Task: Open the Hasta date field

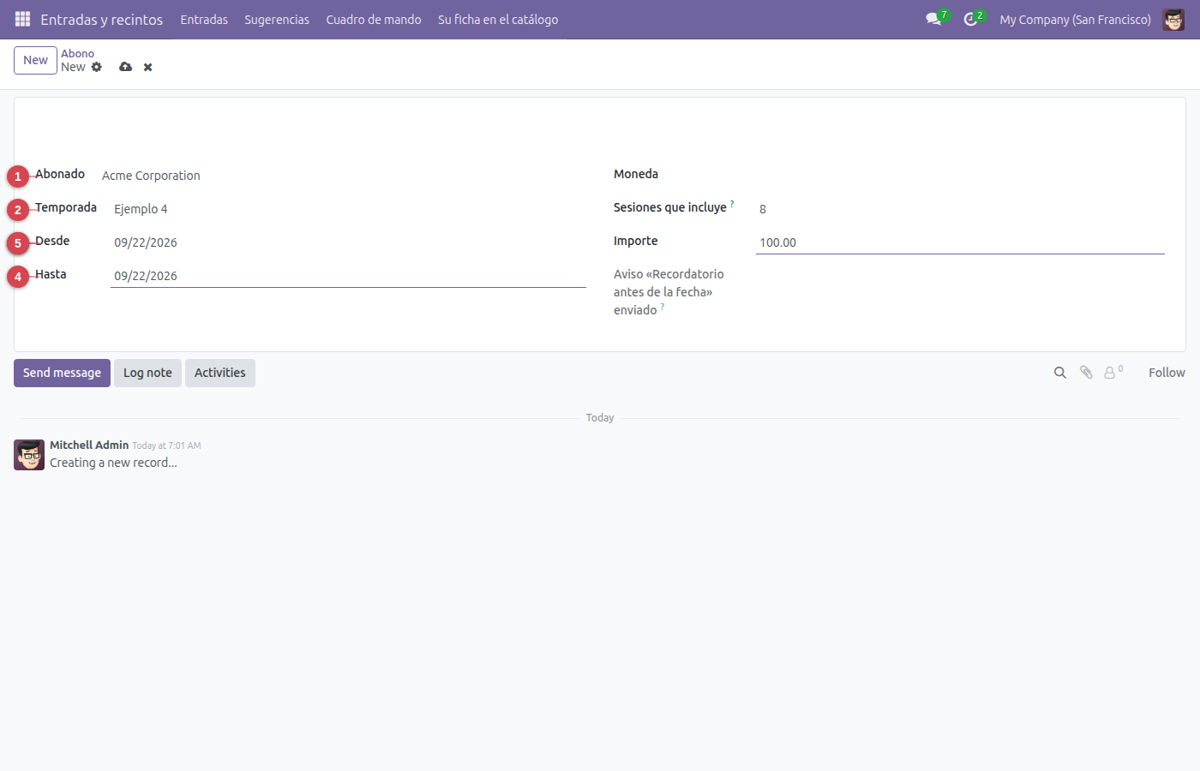Action: 348,275
